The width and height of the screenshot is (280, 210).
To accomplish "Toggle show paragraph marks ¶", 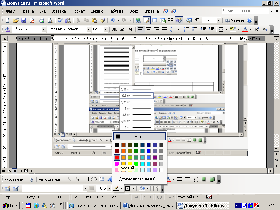I will point(197,20).
